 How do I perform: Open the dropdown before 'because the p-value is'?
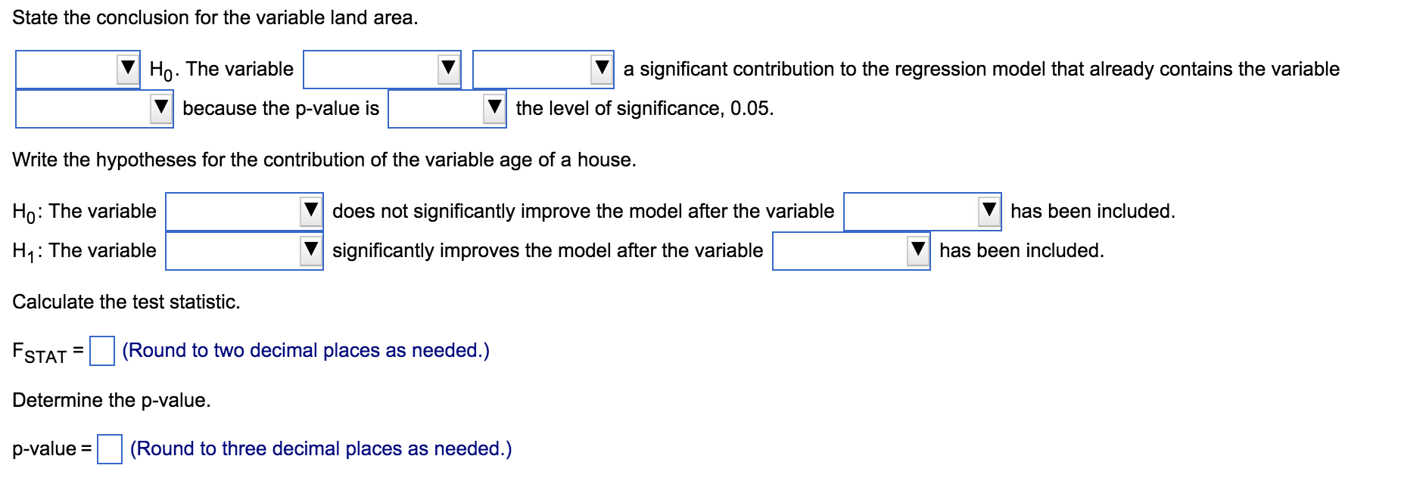pyautogui.click(x=91, y=108)
